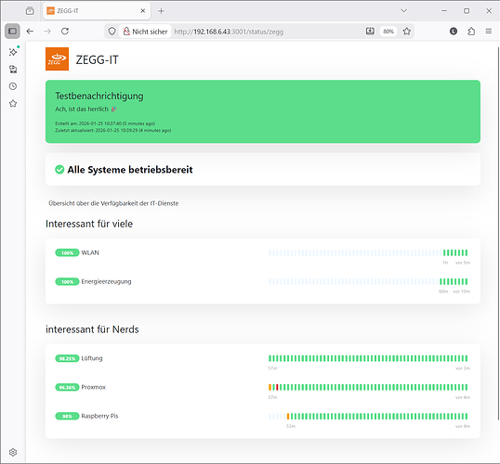Open sidebar AI chatbot sparkle icon
The height and width of the screenshot is (464, 500).
(x=13, y=52)
